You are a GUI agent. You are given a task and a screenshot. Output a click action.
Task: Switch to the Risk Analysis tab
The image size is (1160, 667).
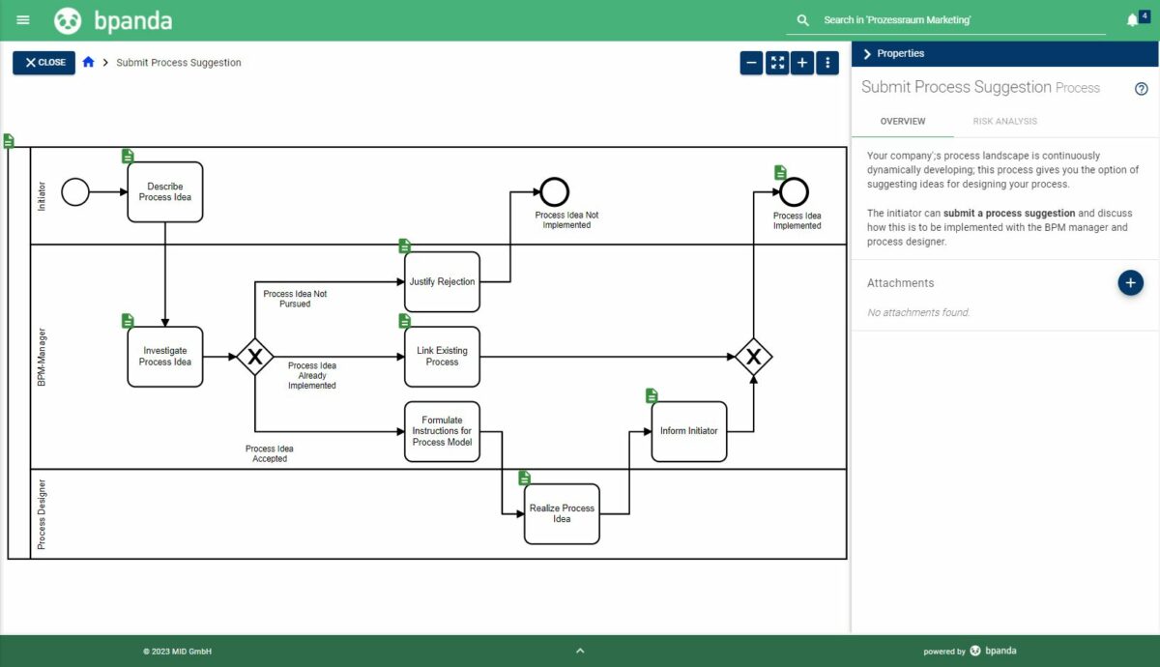pos(1004,121)
